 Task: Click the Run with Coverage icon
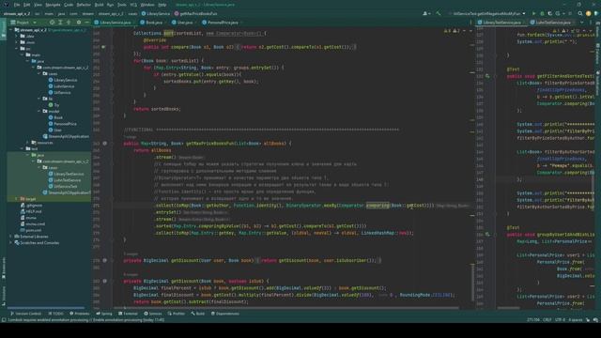coord(550,13)
